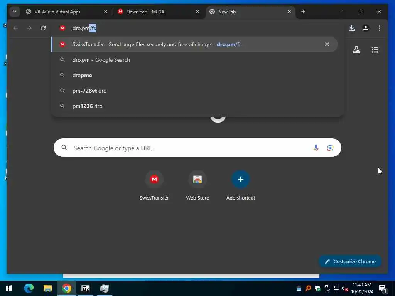Image resolution: width=395 pixels, height=296 pixels.
Task: Click the blue monitor tray icon
Action: point(299,288)
